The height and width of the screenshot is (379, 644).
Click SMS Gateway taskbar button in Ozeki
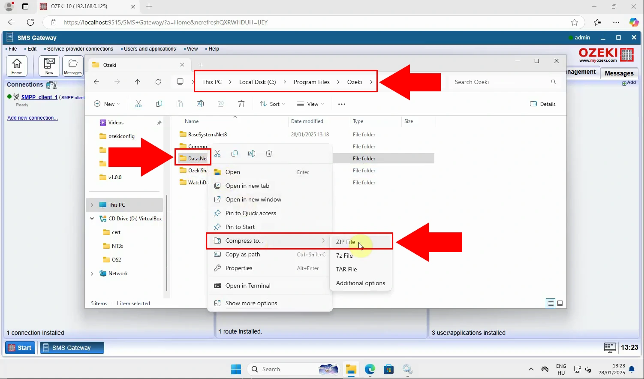[x=72, y=348]
